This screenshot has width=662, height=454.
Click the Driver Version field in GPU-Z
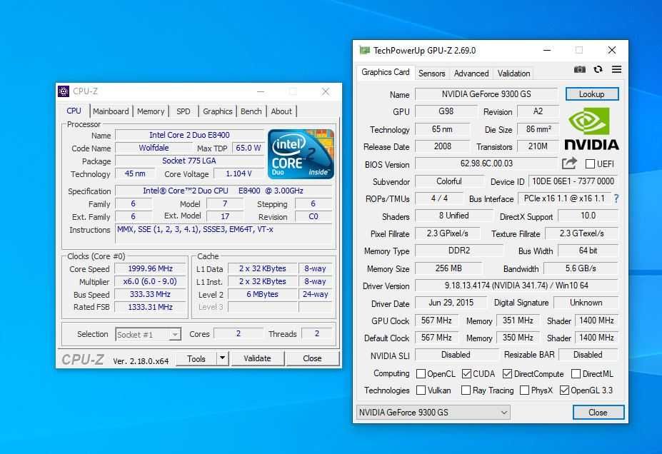point(516,286)
